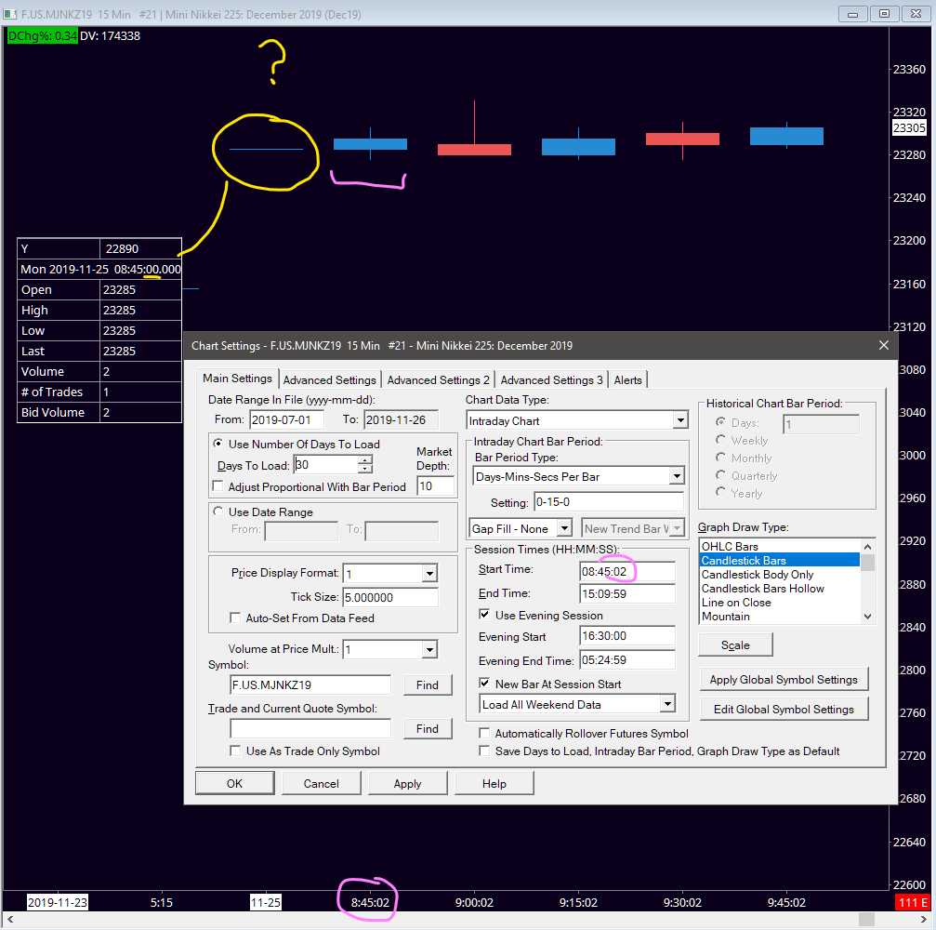Screen dimensions: 936x930
Task: Click the Help button
Action: point(494,783)
